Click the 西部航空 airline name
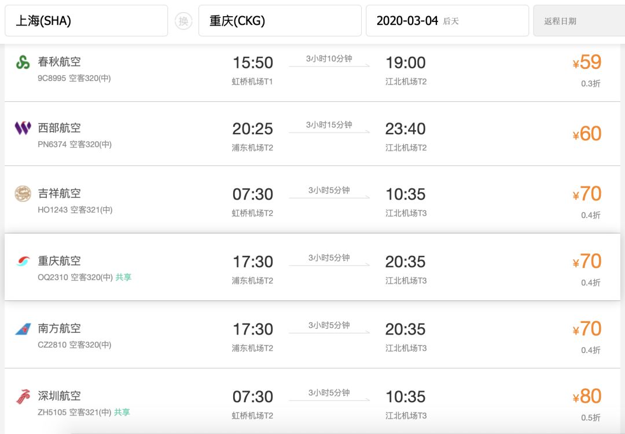This screenshot has width=625, height=434. [60, 128]
